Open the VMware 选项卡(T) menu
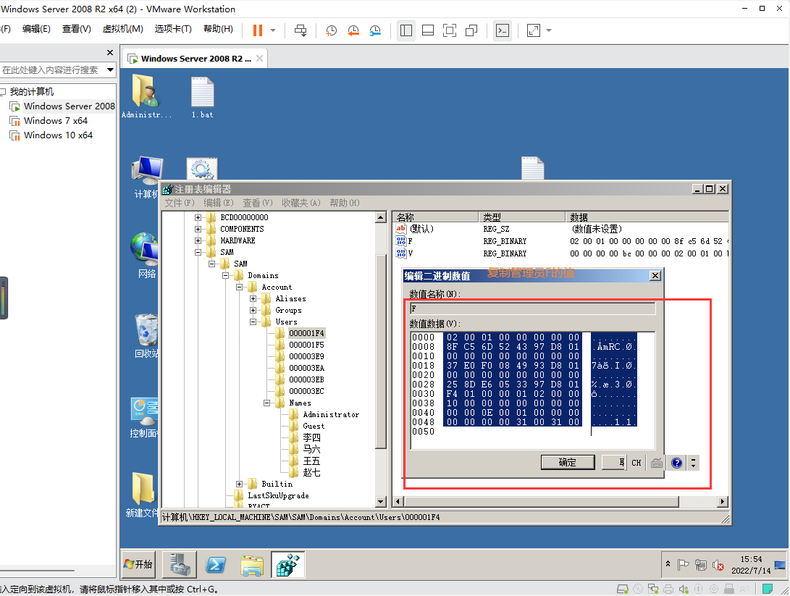790x596 pixels. pyautogui.click(x=173, y=29)
